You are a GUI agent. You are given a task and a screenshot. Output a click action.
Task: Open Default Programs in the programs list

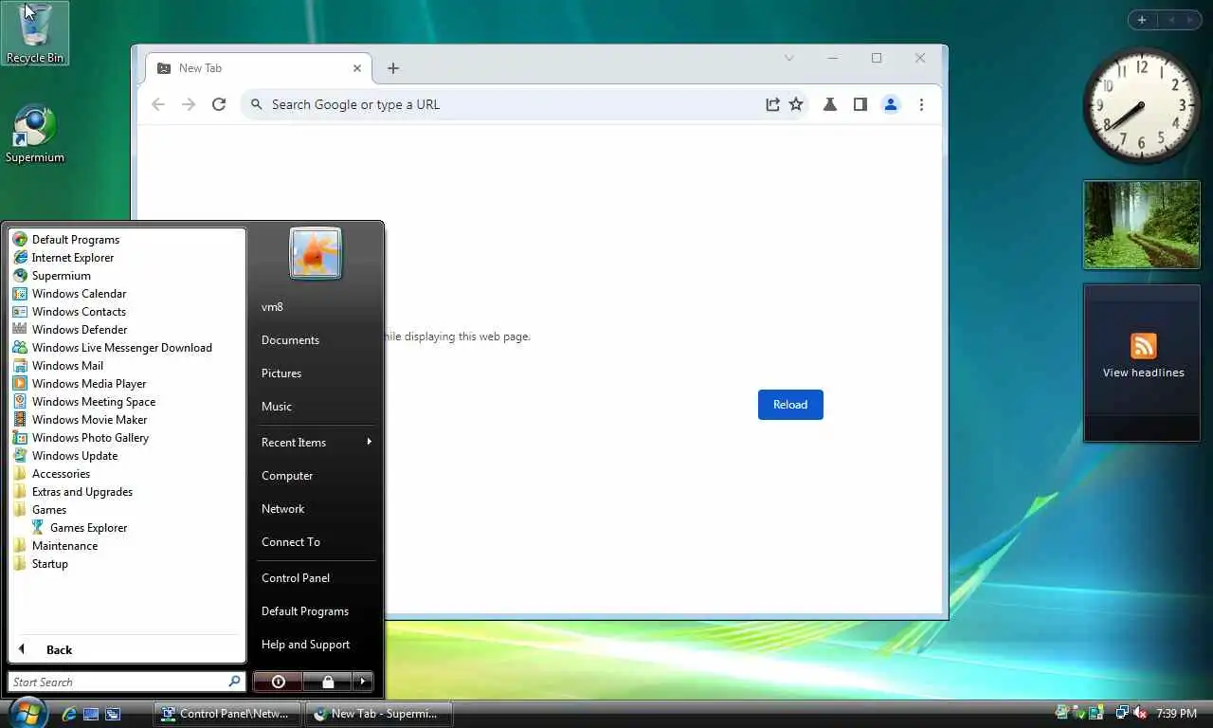click(x=66, y=240)
